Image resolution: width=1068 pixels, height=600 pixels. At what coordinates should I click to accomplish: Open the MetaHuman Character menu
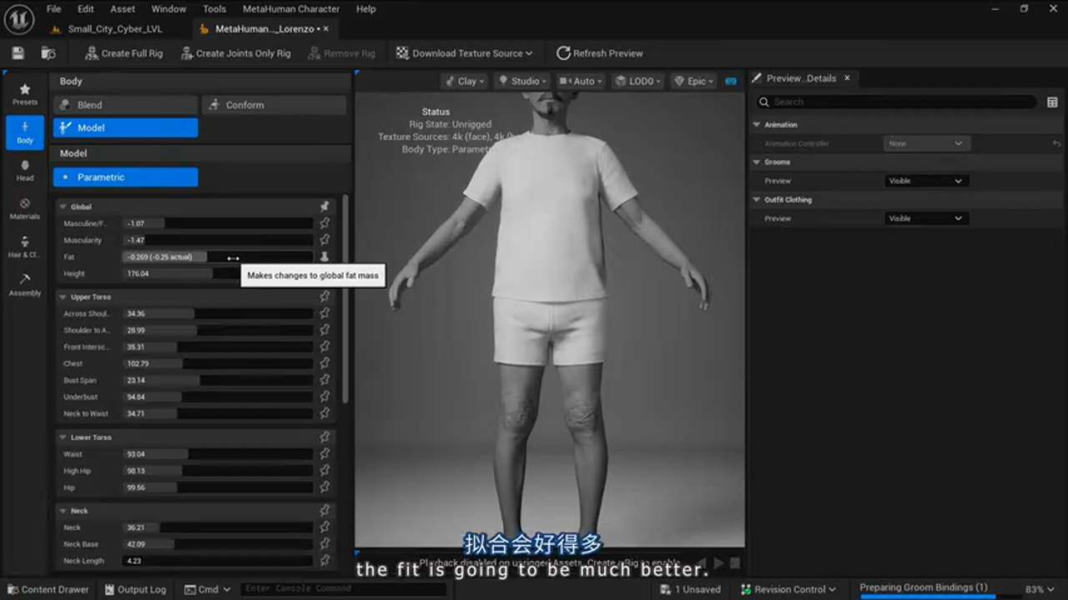pyautogui.click(x=290, y=9)
